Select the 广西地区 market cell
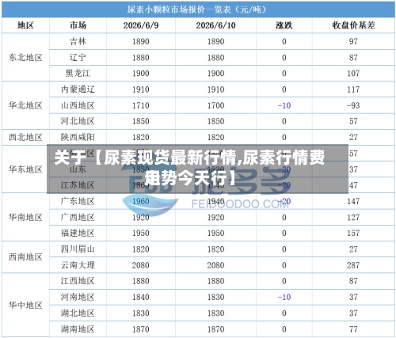 click(x=78, y=217)
